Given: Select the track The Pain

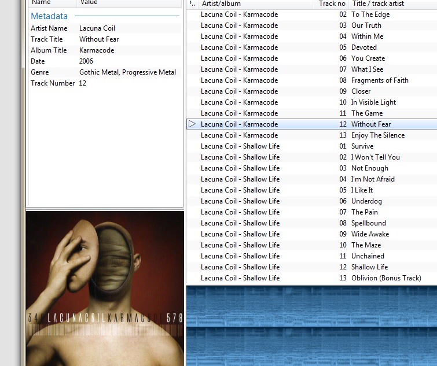Looking at the screenshot, I should 311,212.
